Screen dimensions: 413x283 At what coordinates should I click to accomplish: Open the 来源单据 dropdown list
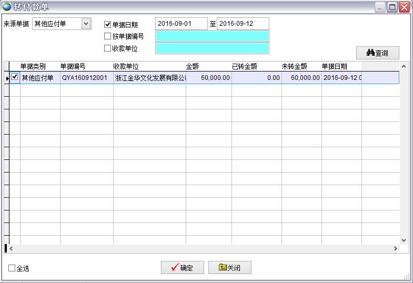point(86,24)
